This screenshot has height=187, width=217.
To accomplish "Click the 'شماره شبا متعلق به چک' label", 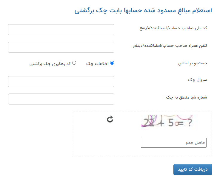I will [186, 97].
